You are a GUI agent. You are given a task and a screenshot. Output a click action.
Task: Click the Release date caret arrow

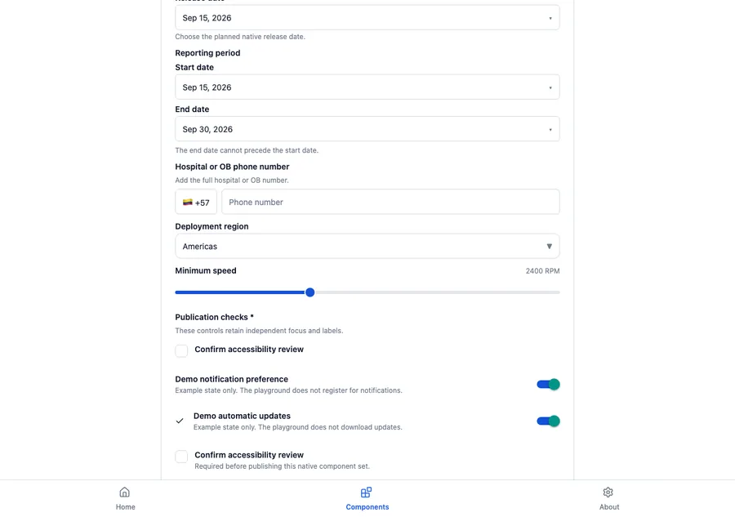tap(550, 18)
